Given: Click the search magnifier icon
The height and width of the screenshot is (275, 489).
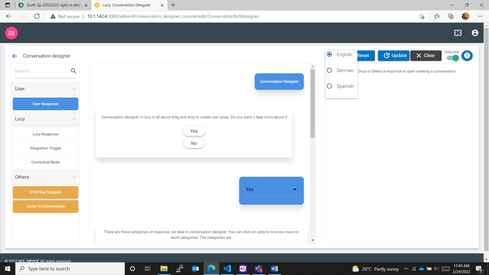Looking at the screenshot, I should [x=74, y=71].
